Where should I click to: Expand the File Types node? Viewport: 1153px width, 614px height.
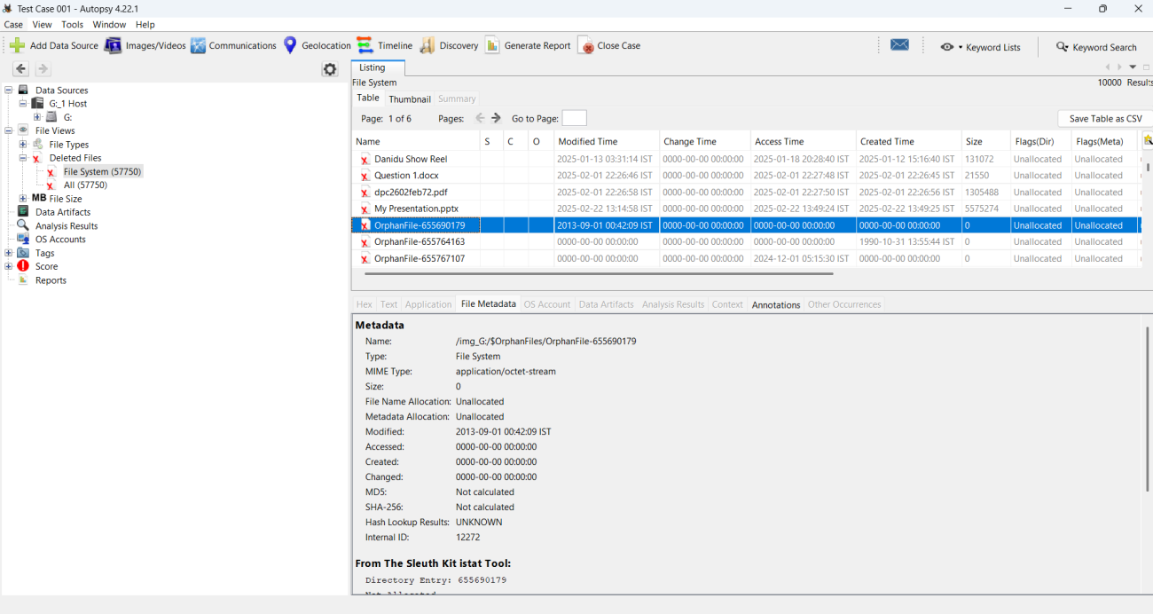(23, 145)
